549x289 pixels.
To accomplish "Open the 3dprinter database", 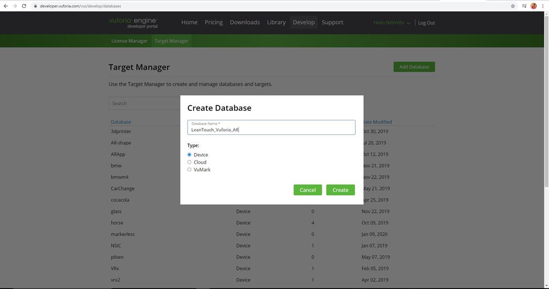I will [x=121, y=132].
